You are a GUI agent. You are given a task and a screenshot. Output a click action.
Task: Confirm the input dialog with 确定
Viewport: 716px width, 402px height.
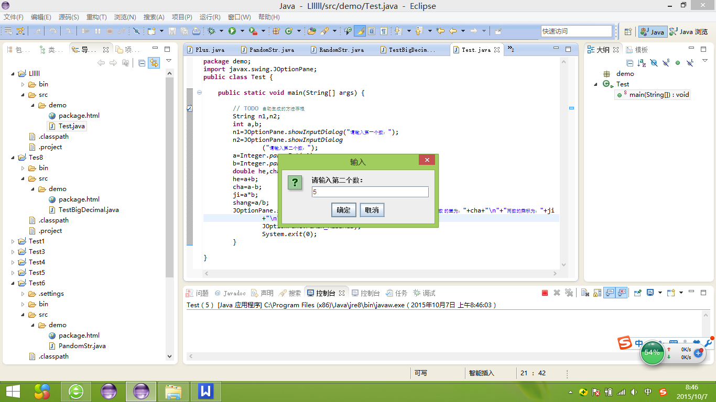pyautogui.click(x=344, y=210)
